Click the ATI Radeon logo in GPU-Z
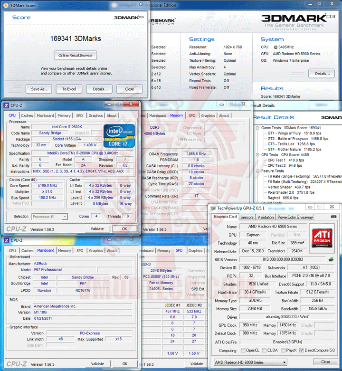This screenshot has width=342, height=371. (x=322, y=238)
